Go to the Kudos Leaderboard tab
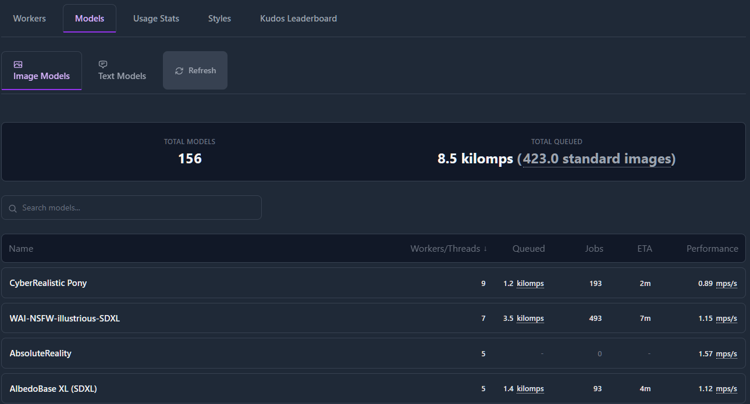 click(x=298, y=19)
